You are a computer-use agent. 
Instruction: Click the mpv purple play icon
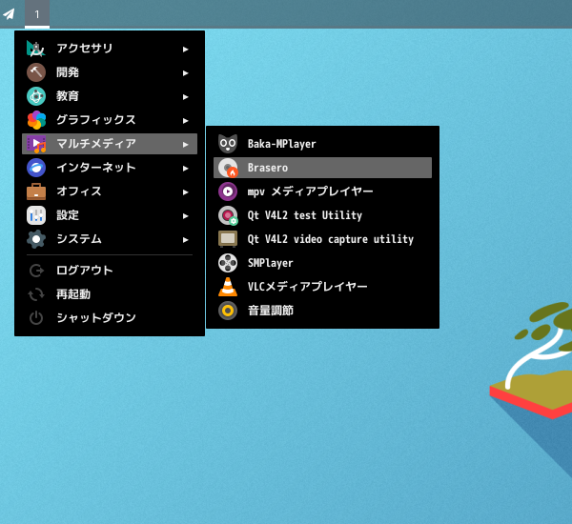[228, 191]
